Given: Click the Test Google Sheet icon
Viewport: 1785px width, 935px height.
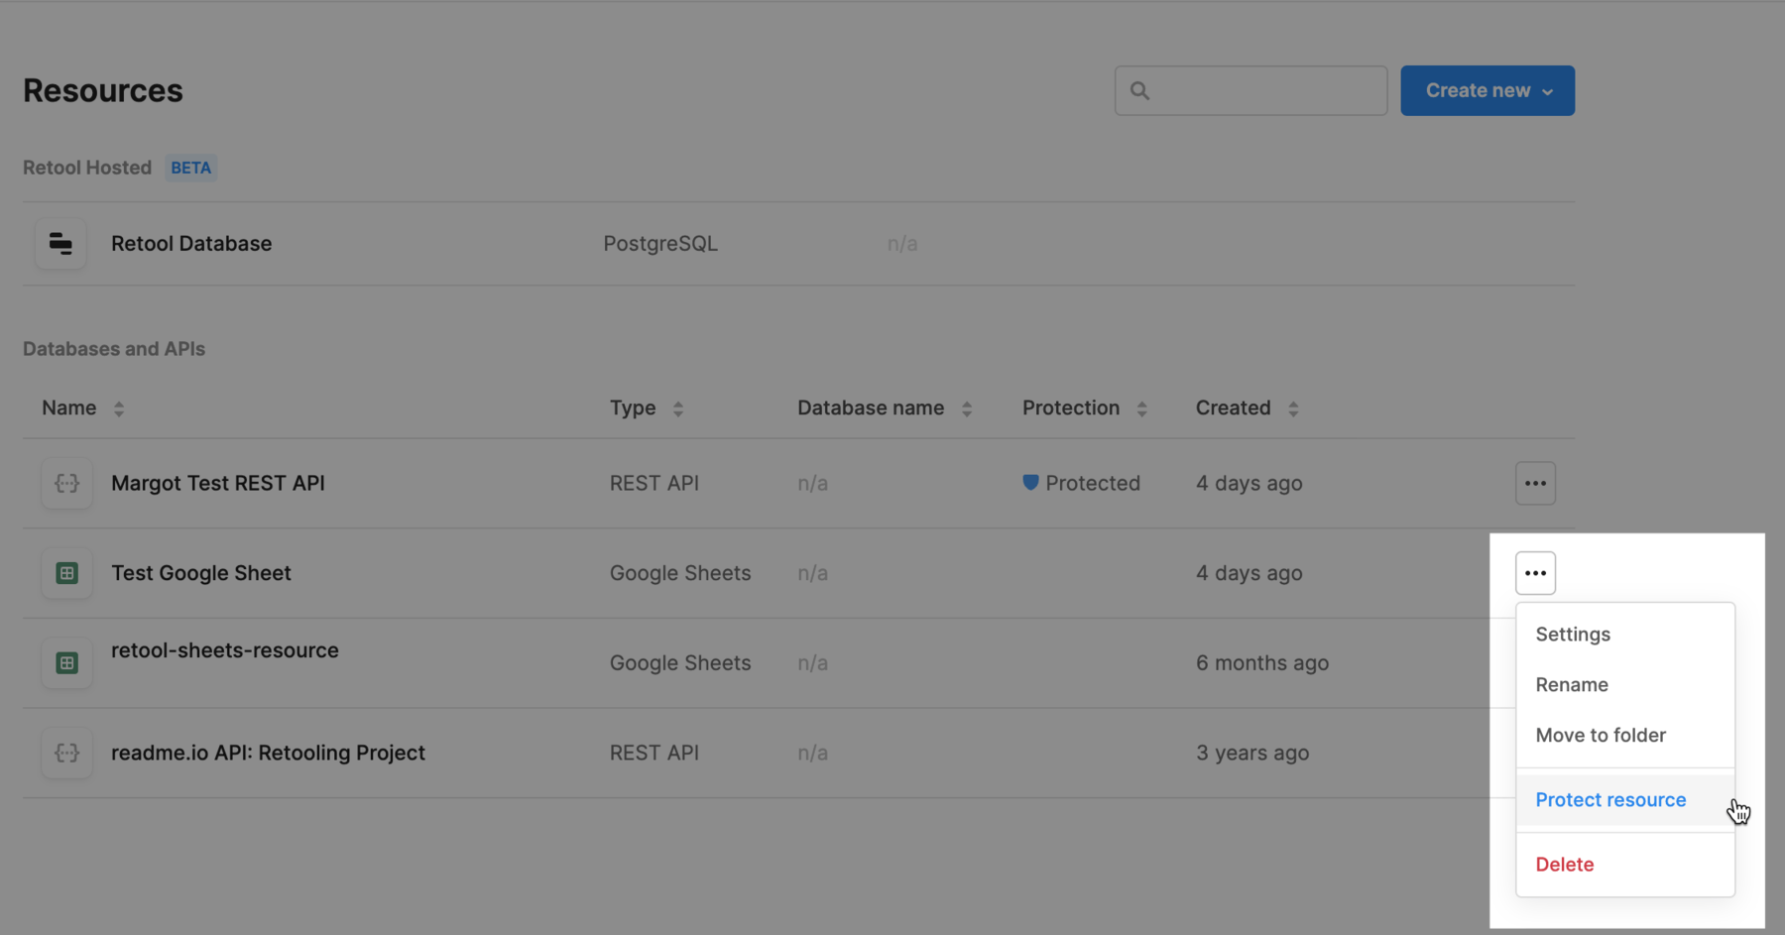Looking at the screenshot, I should [x=66, y=573].
